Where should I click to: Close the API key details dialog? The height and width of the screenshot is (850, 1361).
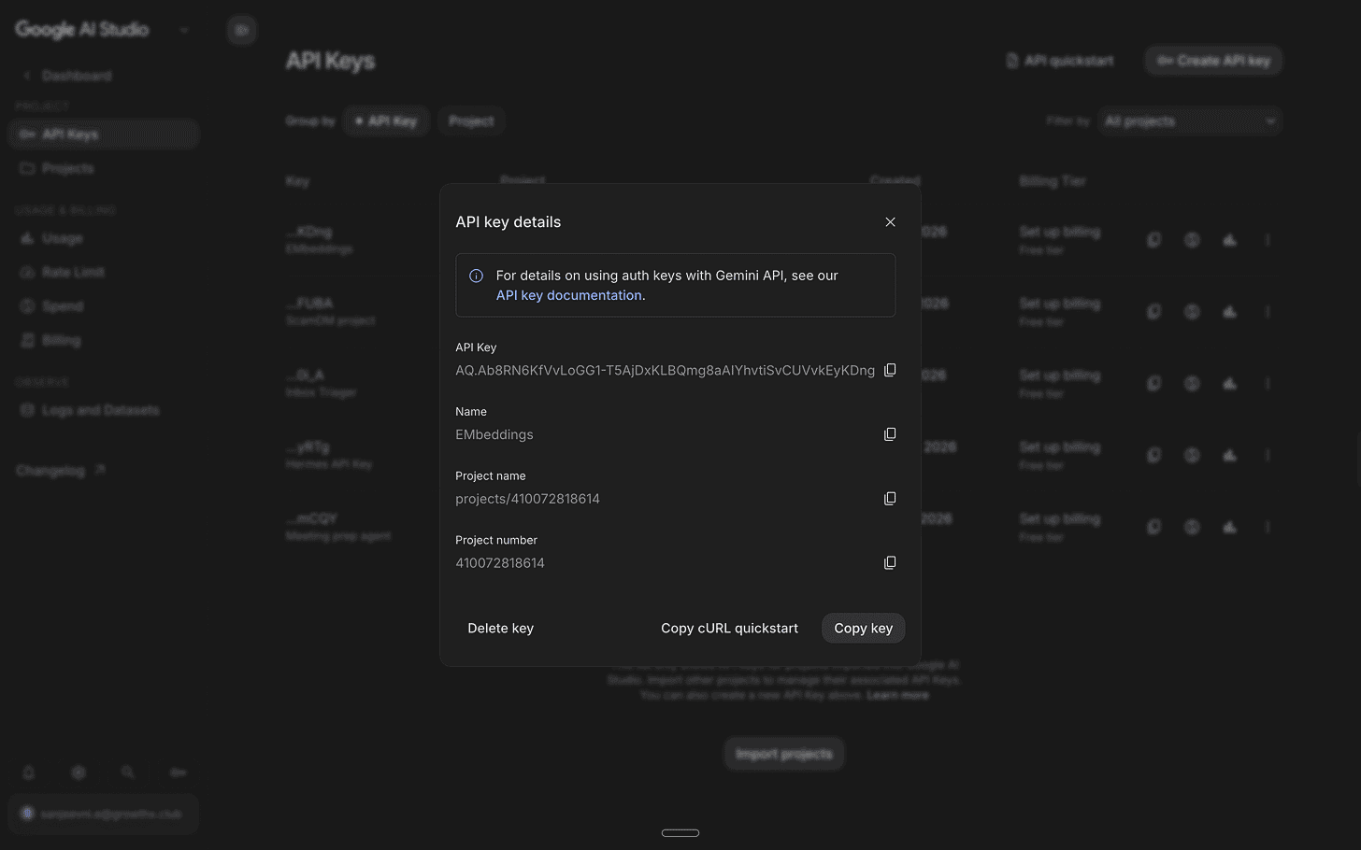coord(890,222)
